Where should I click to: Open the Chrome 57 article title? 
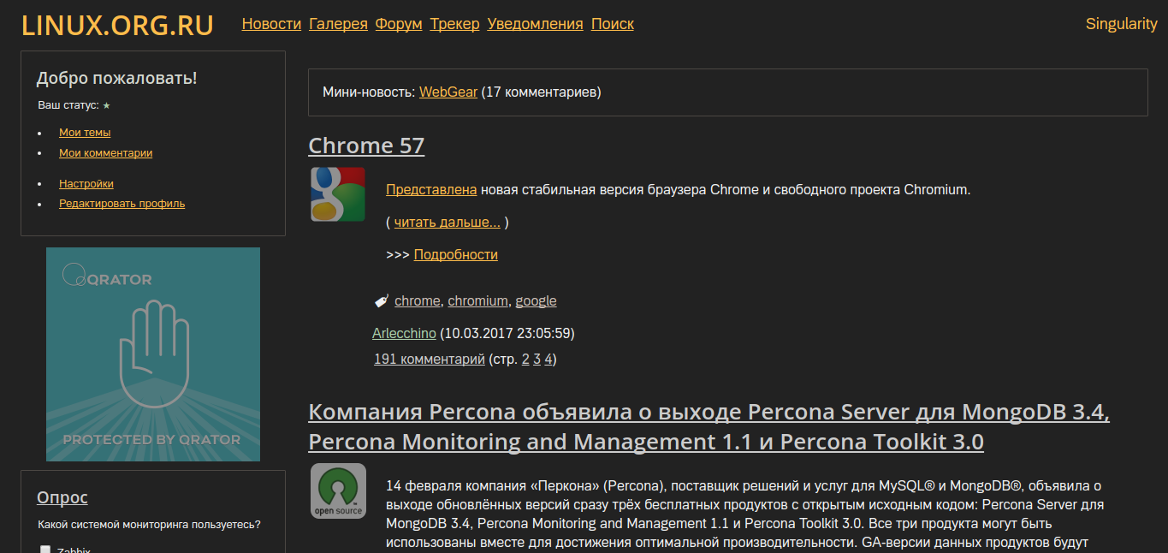point(366,146)
